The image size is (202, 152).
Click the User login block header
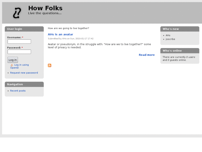24,29
